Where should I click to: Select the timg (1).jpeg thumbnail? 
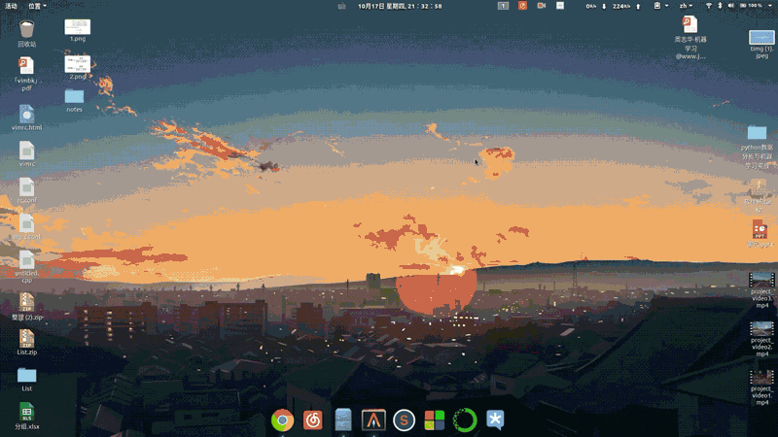tap(761, 37)
